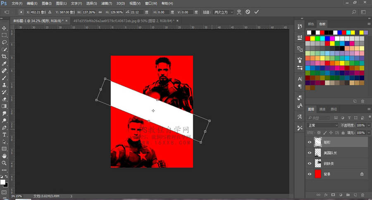
Task: Select the Path Selection arrow tool
Action: 4,142
